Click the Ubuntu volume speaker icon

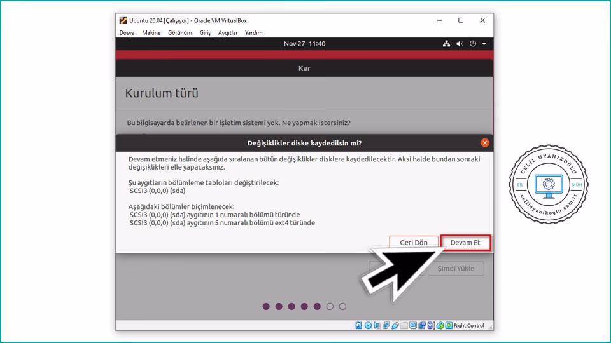(x=460, y=44)
